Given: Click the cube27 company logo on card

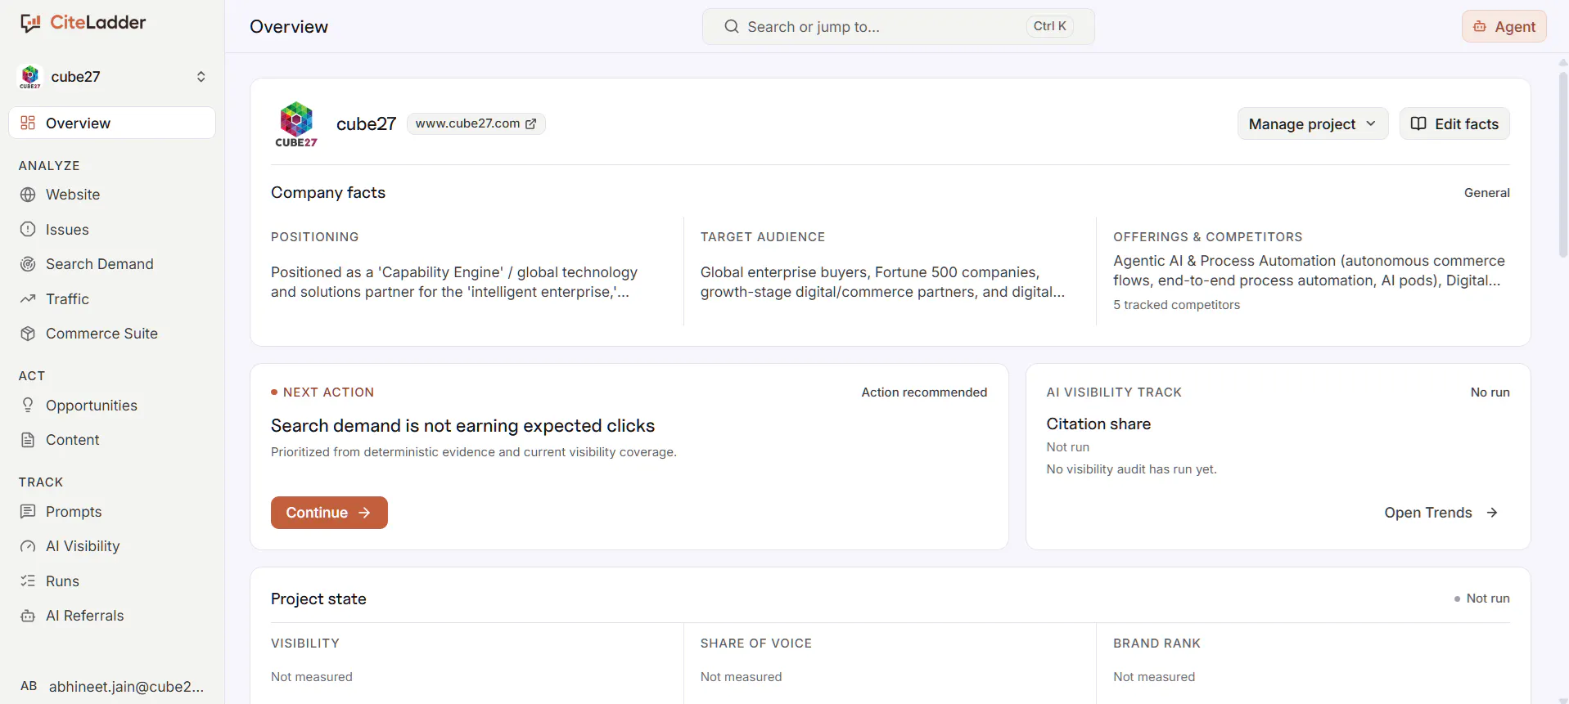Looking at the screenshot, I should tap(296, 124).
